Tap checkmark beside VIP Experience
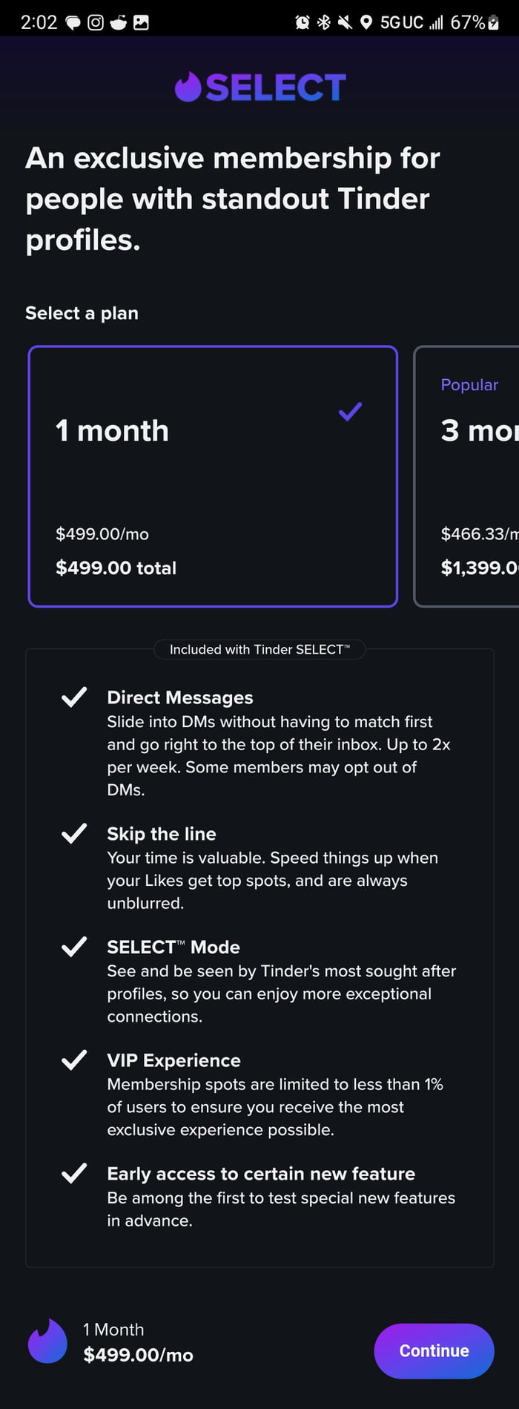This screenshot has width=519, height=1409. click(74, 1060)
